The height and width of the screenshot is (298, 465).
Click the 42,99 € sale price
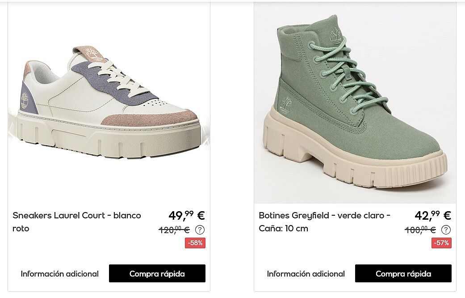coord(433,215)
